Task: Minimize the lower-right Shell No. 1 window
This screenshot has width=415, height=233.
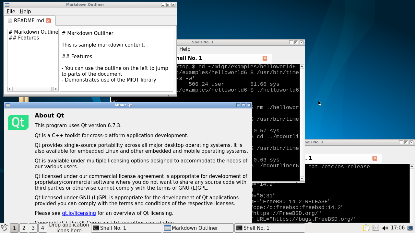Action: tap(401, 142)
